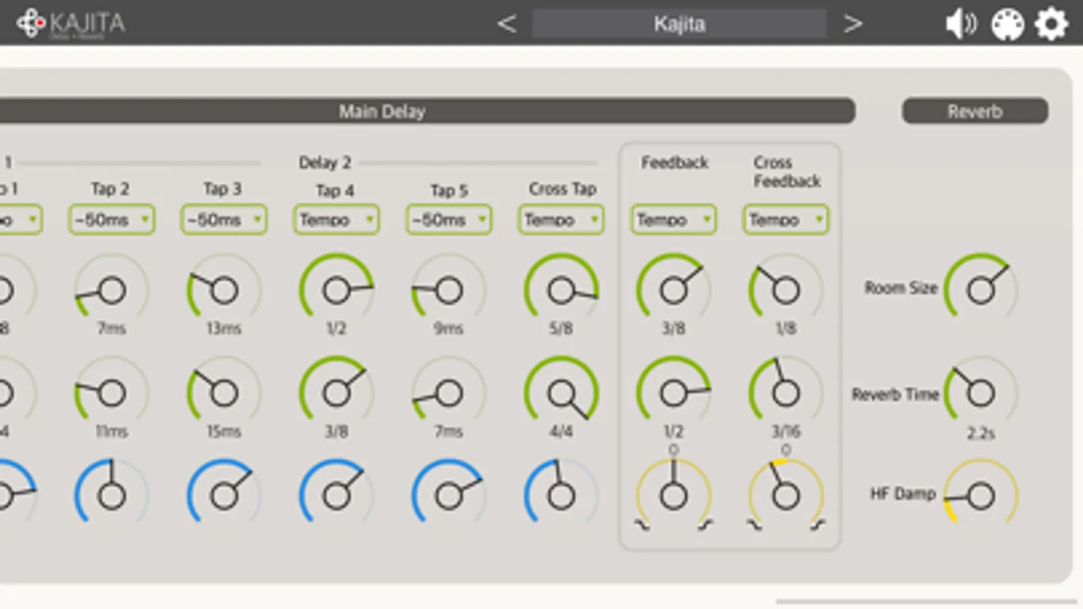Click the Tap 4 label
The image size is (1083, 609).
(x=335, y=191)
